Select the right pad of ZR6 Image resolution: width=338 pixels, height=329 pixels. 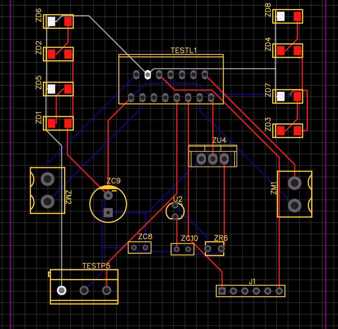tap(221, 249)
